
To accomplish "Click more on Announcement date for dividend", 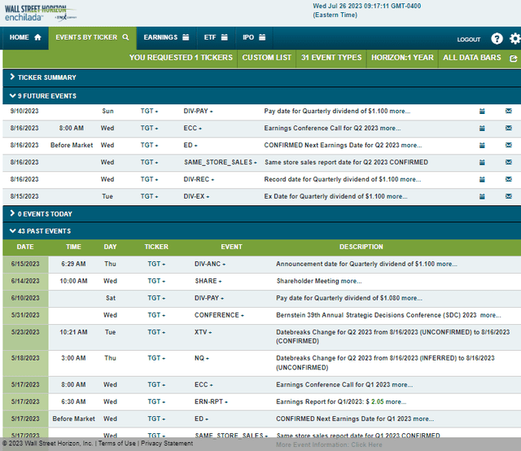I will click(x=447, y=265).
